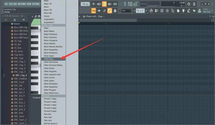Select Suspended 4 chord entry
215x125 pixels.
tap(53, 22)
